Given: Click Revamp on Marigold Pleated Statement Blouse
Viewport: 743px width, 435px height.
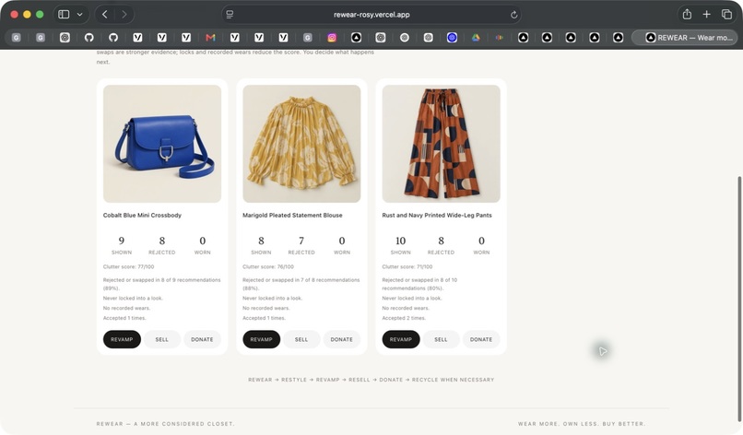Looking at the screenshot, I should [x=261, y=339].
